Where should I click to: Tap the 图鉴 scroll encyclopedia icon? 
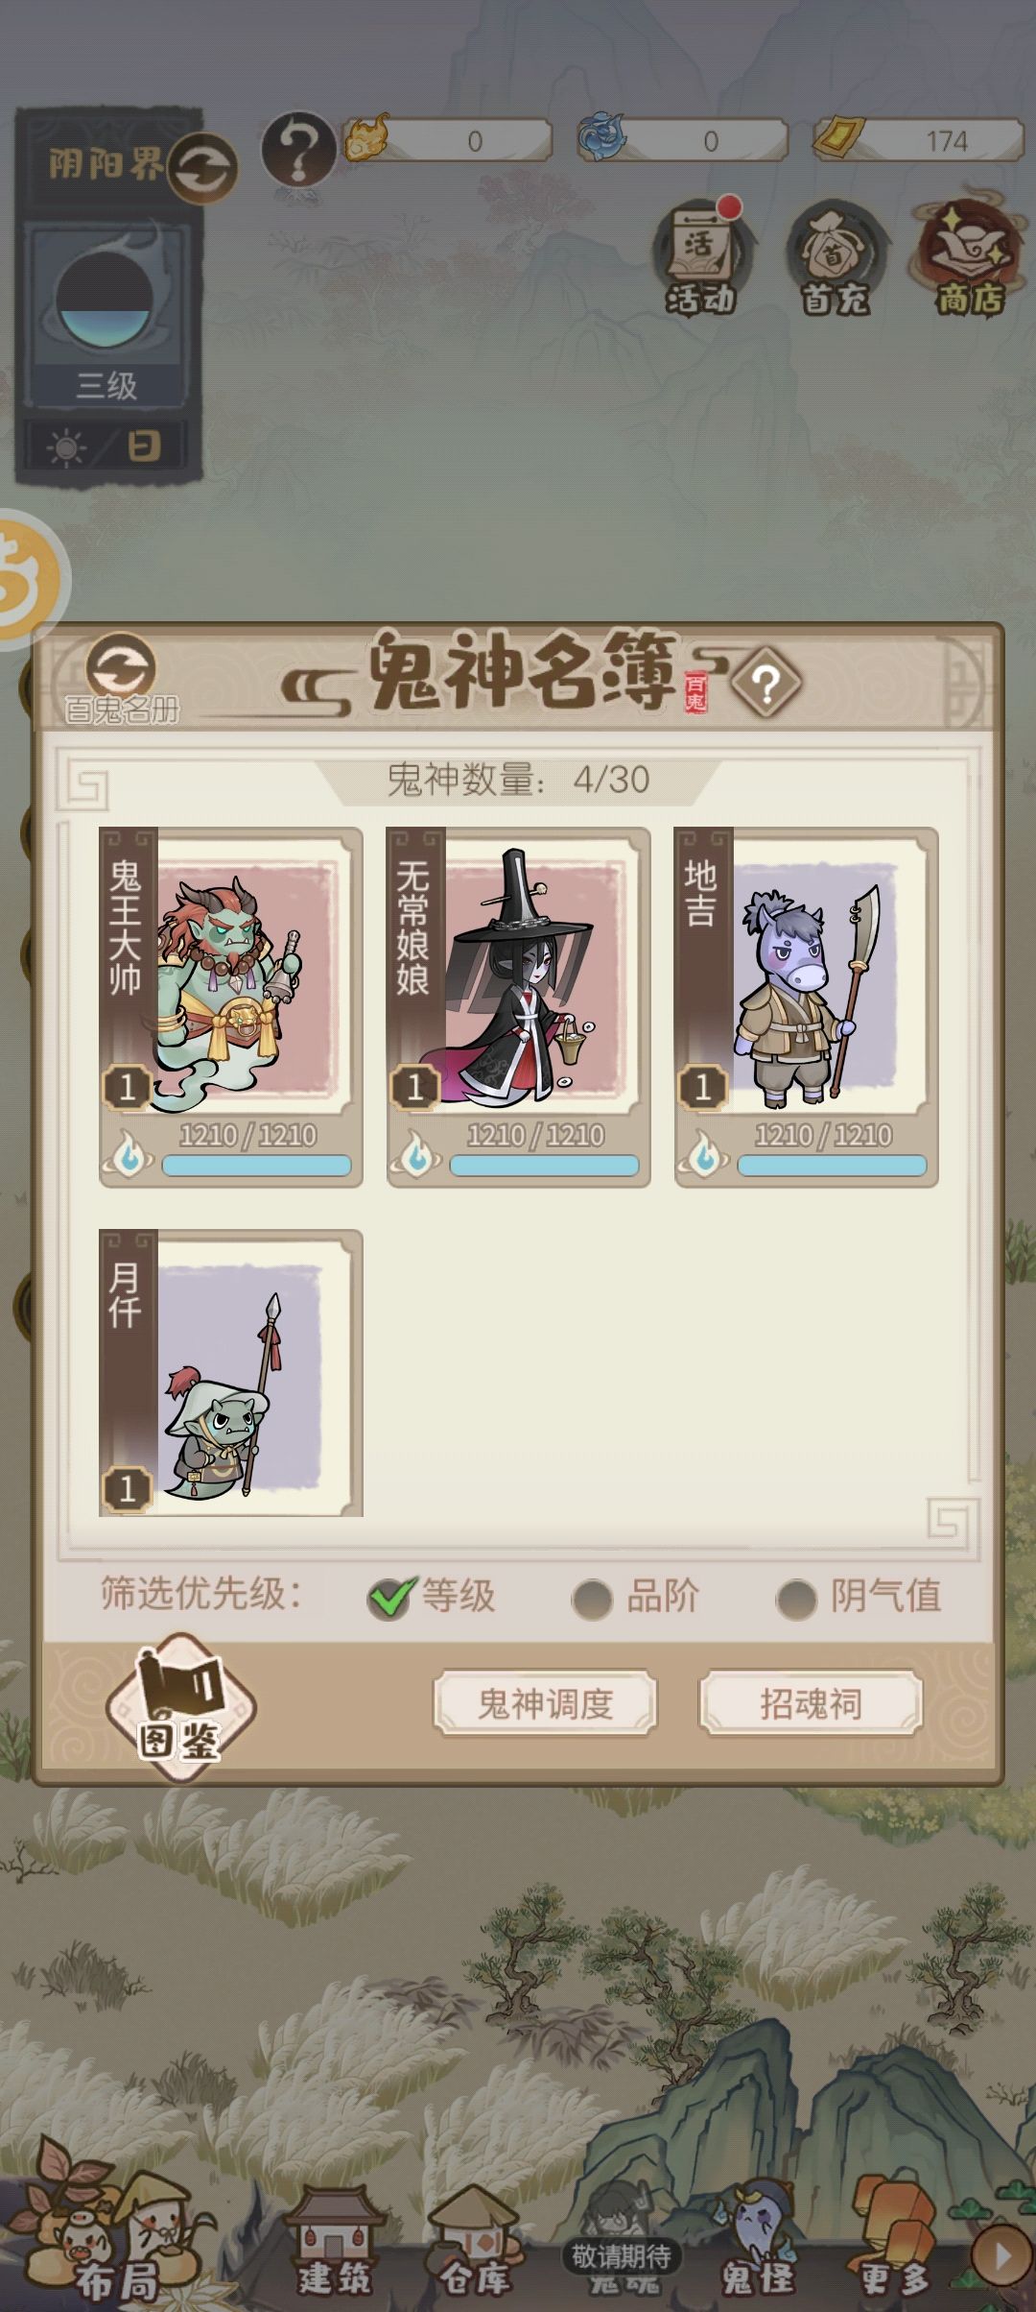(x=180, y=1707)
